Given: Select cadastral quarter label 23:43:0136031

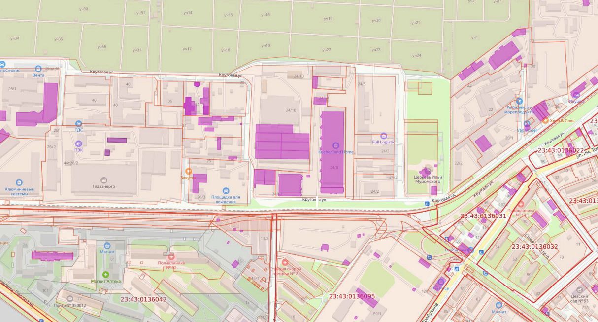Looking at the screenshot, I should (x=483, y=215).
